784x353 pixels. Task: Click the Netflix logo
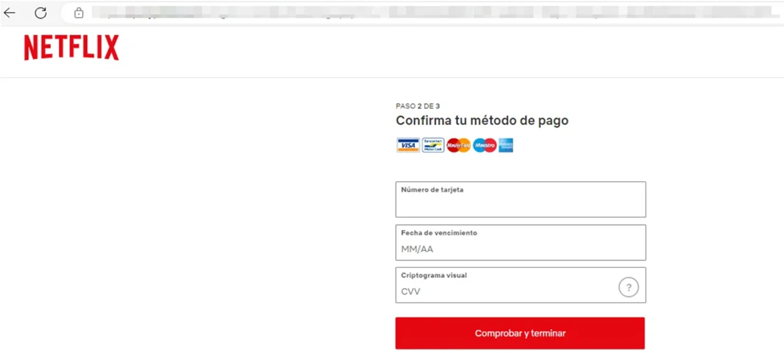(71, 48)
